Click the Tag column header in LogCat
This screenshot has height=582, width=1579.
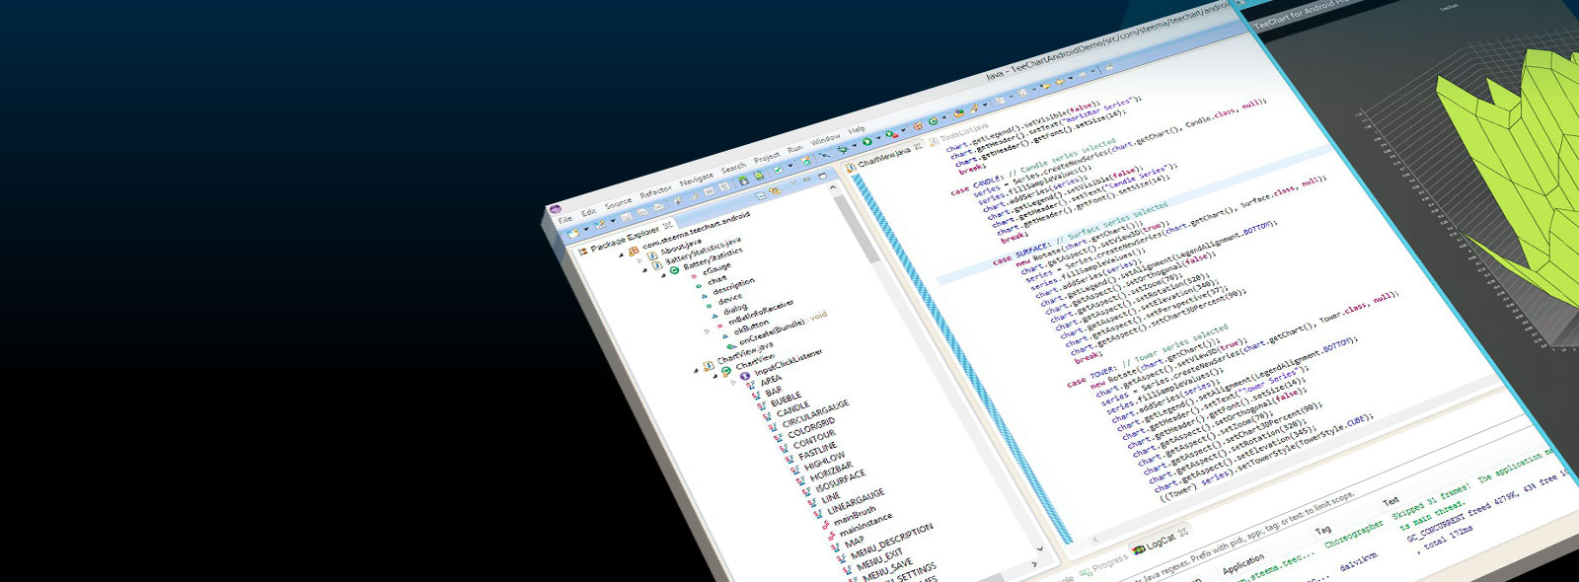(1322, 530)
